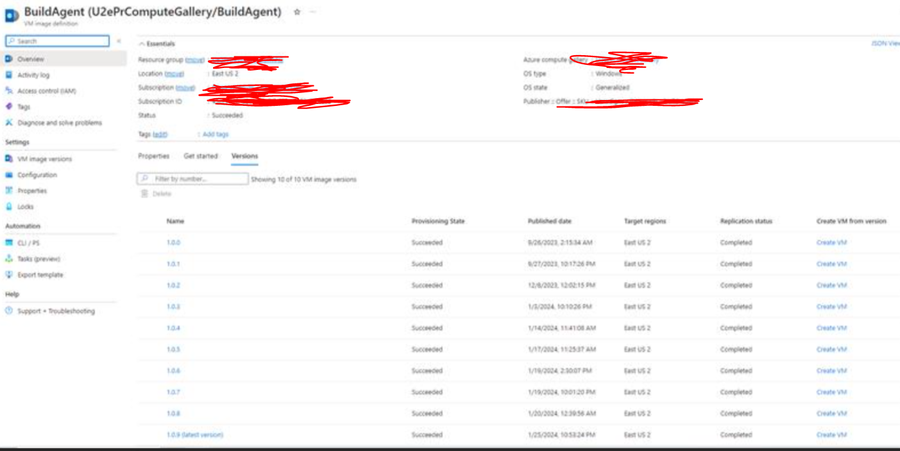The width and height of the screenshot is (900, 451).
Task: Open Activity log in sidebar
Action: point(33,75)
